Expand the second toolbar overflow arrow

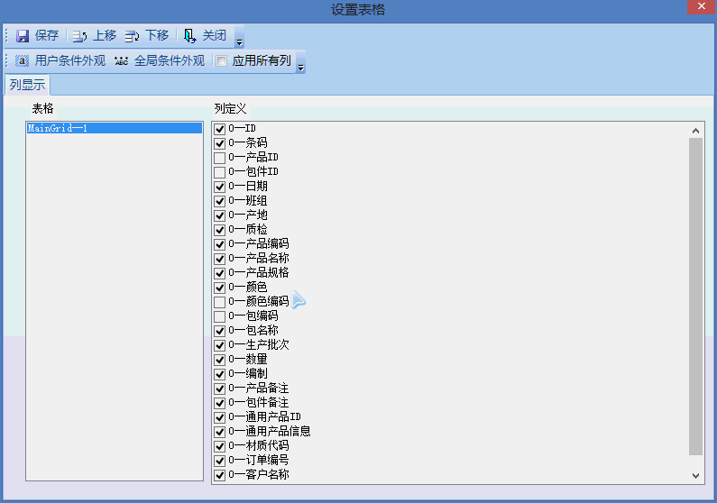click(300, 67)
